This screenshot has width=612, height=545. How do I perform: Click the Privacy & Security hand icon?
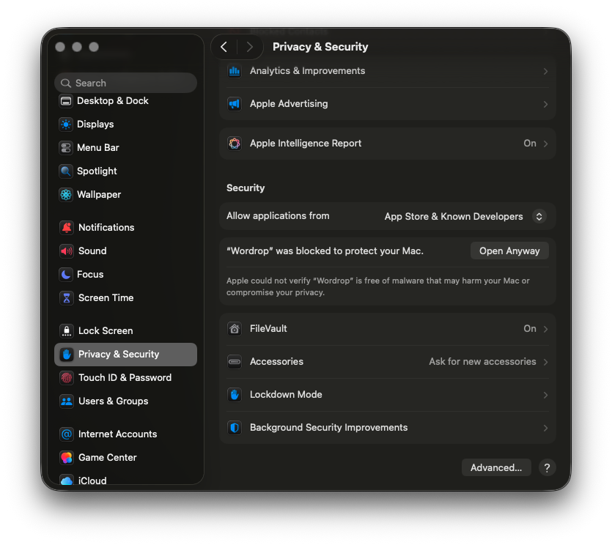click(x=67, y=355)
